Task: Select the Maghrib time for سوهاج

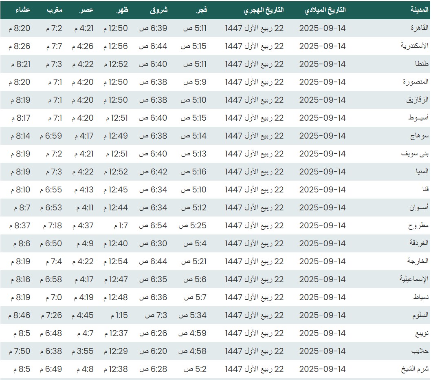Action: coord(51,136)
